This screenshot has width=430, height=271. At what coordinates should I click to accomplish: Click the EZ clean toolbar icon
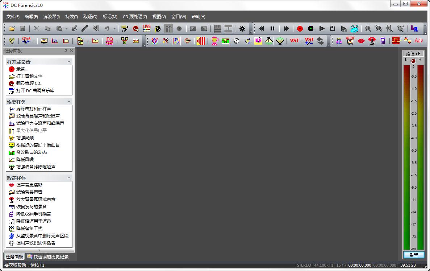click(12, 41)
